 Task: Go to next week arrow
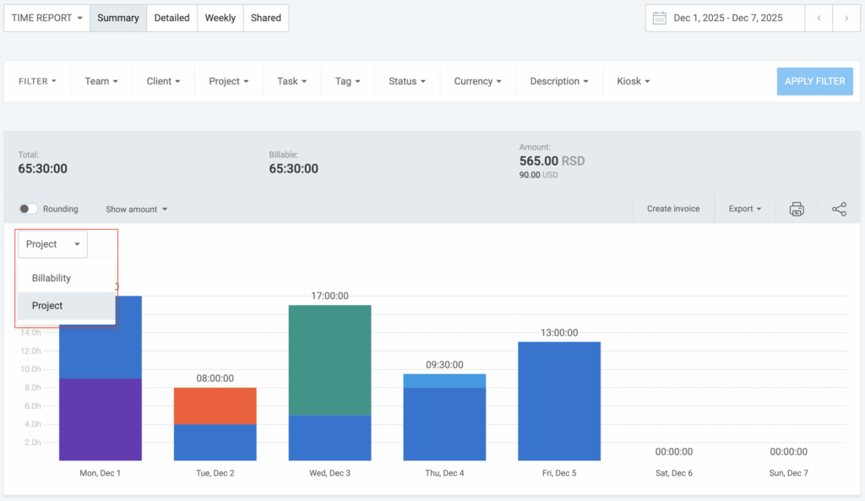pos(846,18)
